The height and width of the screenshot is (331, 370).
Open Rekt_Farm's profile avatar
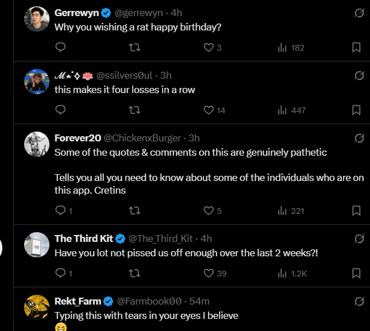tap(37, 307)
